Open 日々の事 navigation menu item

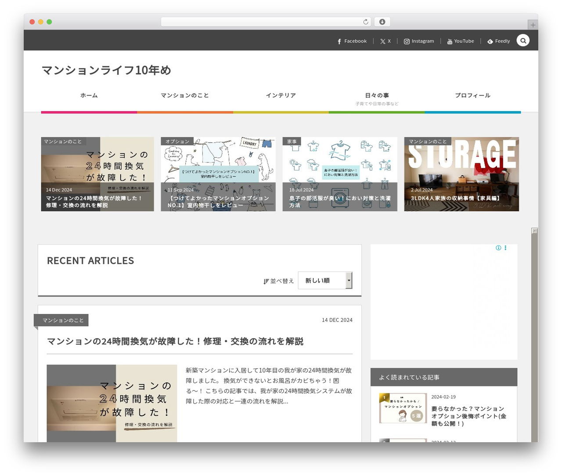377,99
